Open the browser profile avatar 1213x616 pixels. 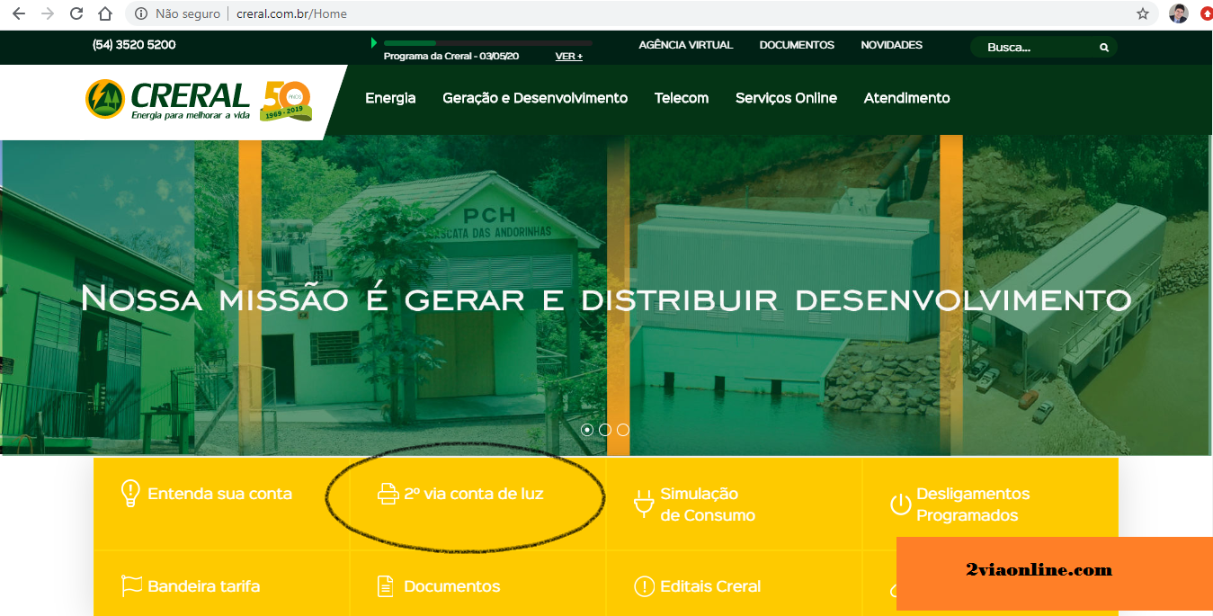(1178, 13)
